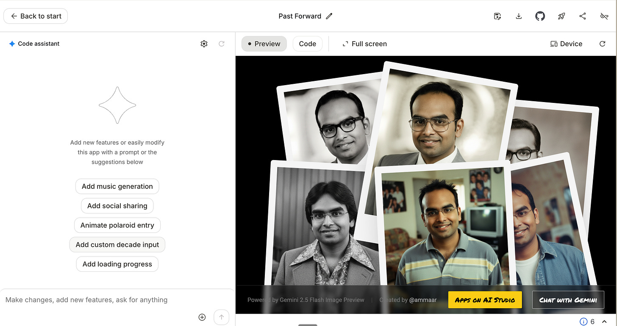The image size is (617, 326).
Task: Switch to the Code tab
Action: 308,44
